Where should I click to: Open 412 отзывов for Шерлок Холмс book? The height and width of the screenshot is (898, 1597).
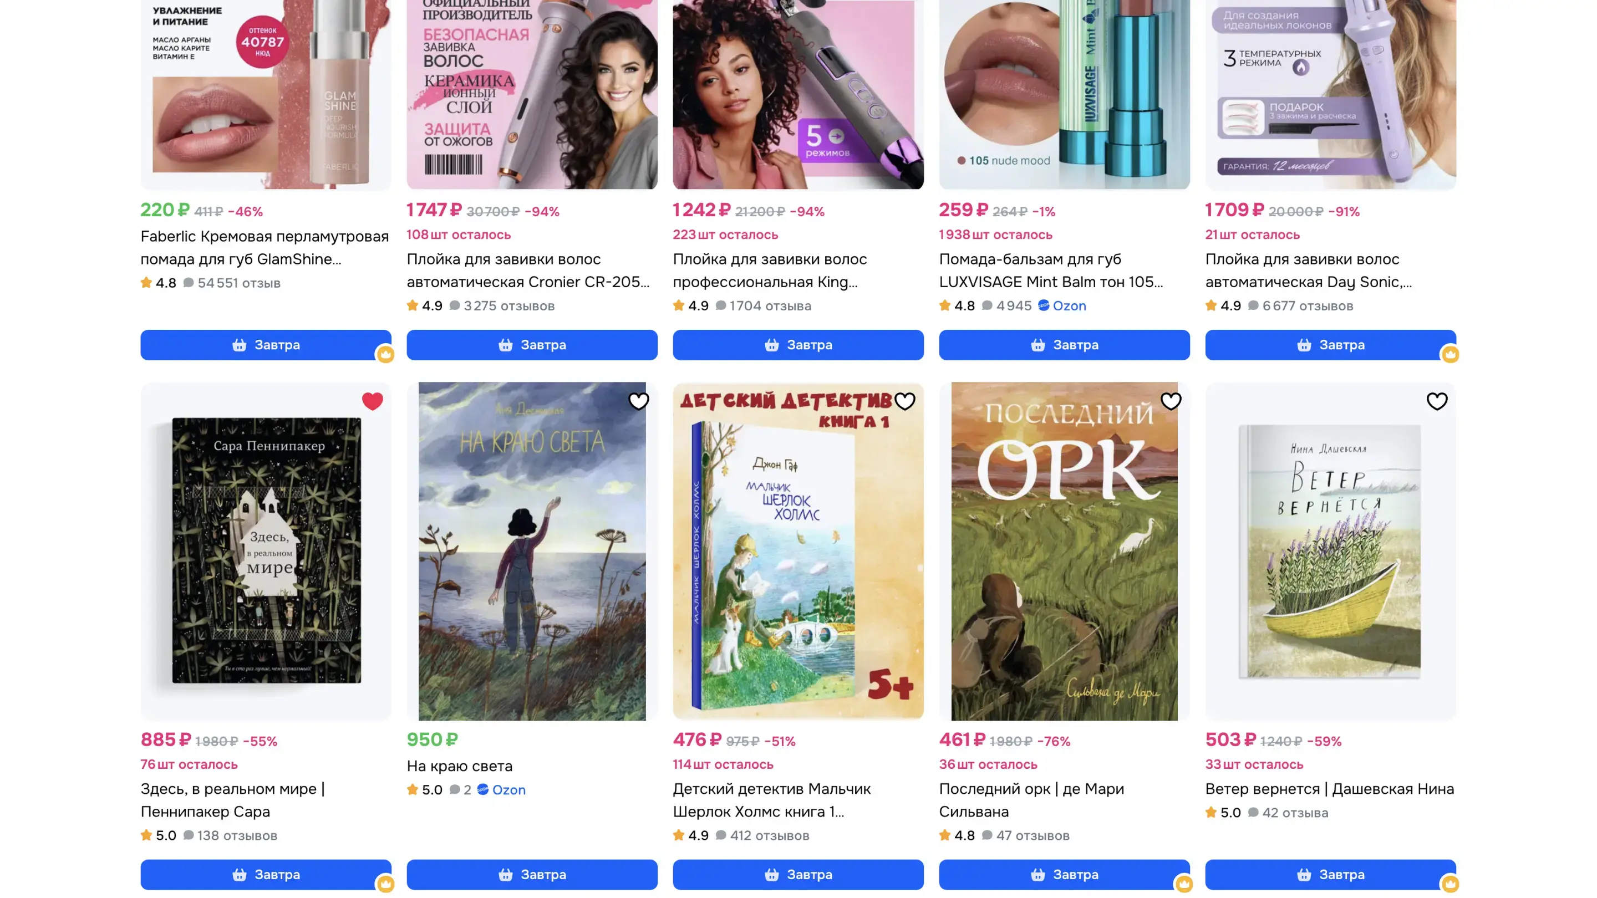(762, 835)
